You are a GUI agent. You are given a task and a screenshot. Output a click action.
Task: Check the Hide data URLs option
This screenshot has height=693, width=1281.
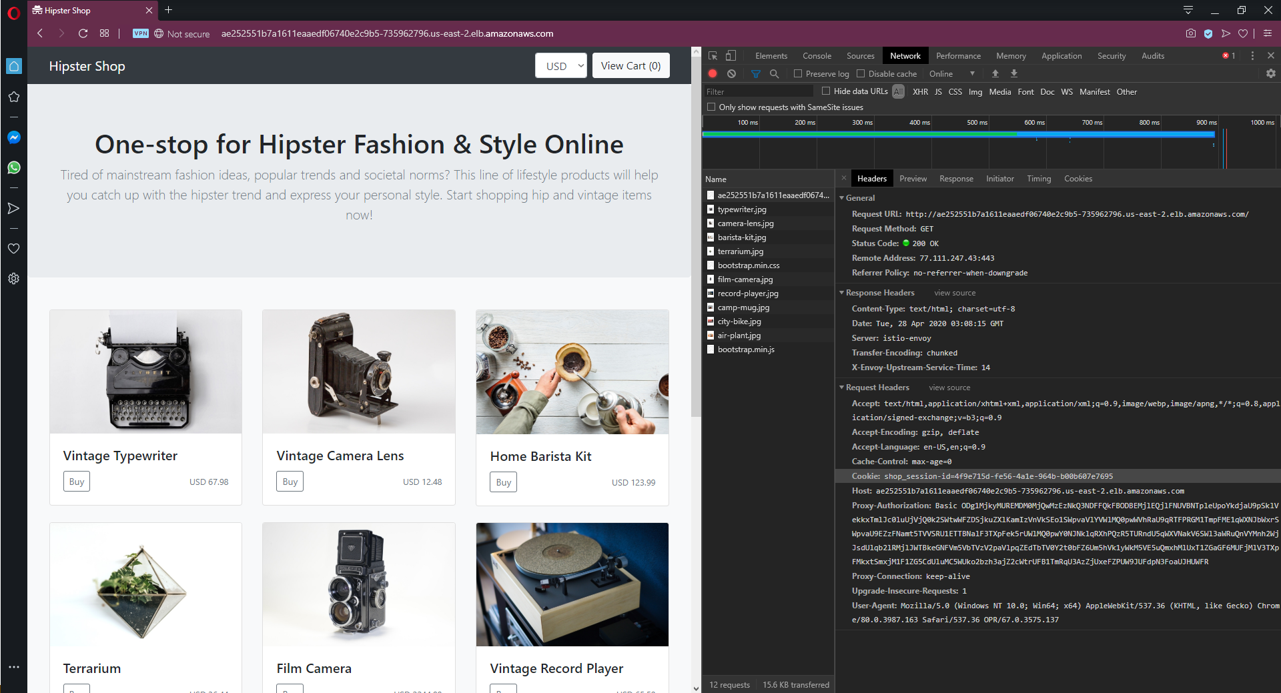[x=826, y=91]
